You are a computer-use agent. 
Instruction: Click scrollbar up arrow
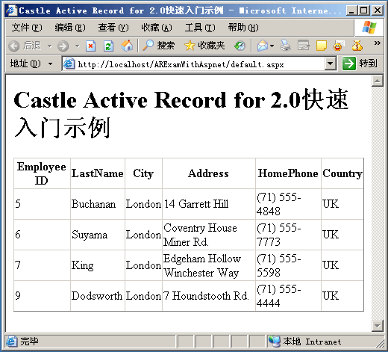click(377, 81)
